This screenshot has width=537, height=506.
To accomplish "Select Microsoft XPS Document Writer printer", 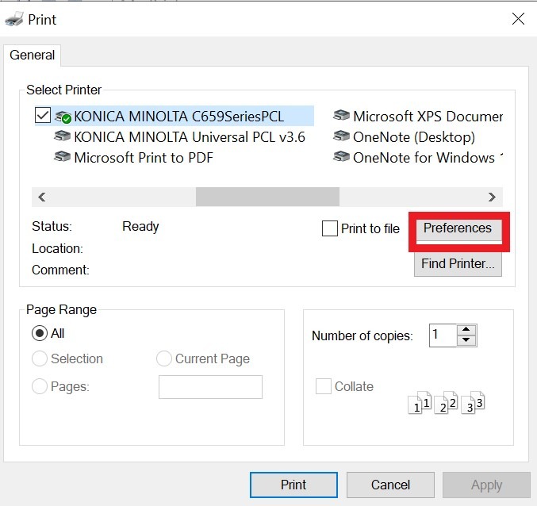I will pyautogui.click(x=427, y=117).
